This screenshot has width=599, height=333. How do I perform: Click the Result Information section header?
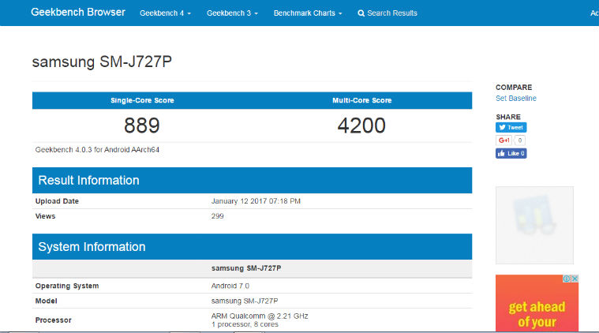[252, 180]
